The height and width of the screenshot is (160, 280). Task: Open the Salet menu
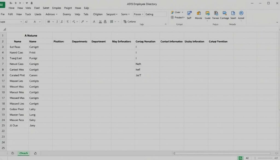click(46, 8)
